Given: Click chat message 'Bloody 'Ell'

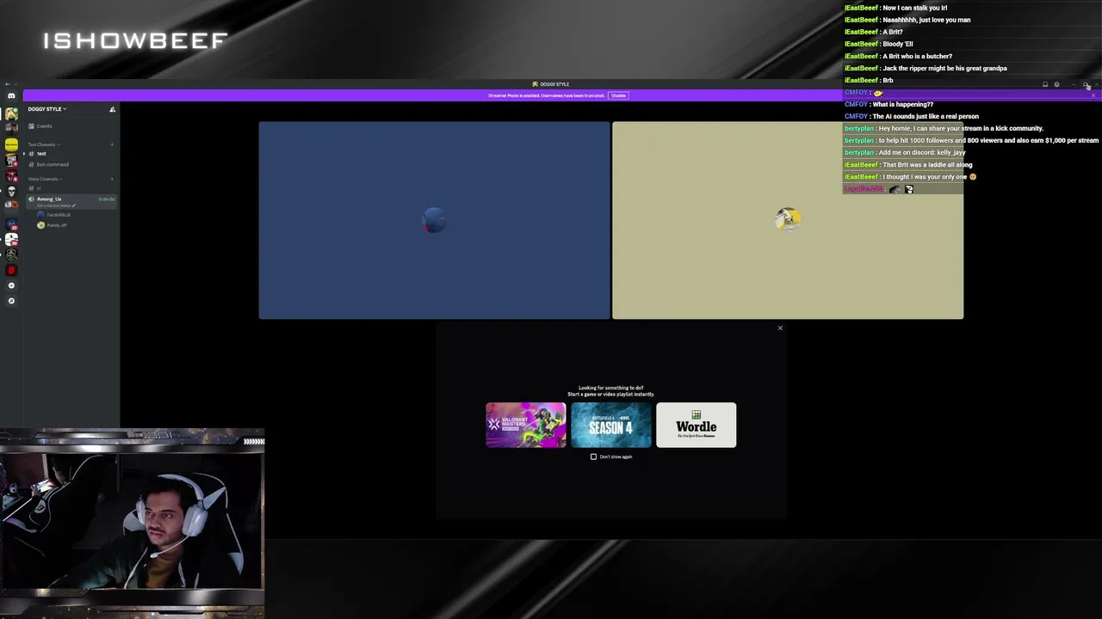Looking at the screenshot, I should [x=898, y=44].
